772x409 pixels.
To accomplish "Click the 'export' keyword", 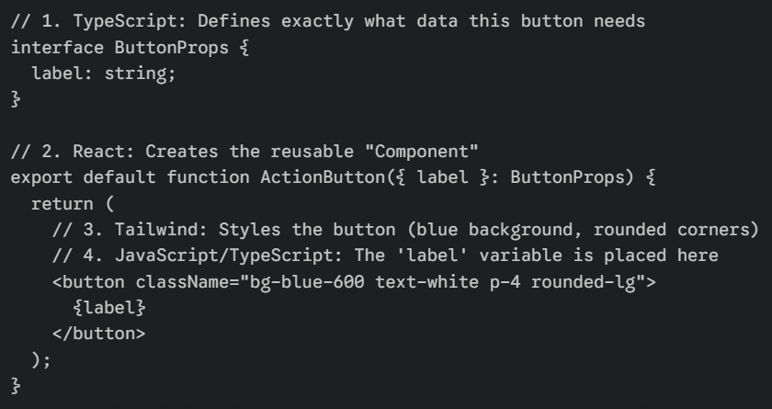I will [x=41, y=174].
